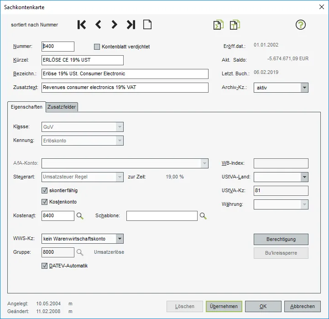Go to the previous account record
The width and height of the screenshot is (329, 319).
(98, 25)
